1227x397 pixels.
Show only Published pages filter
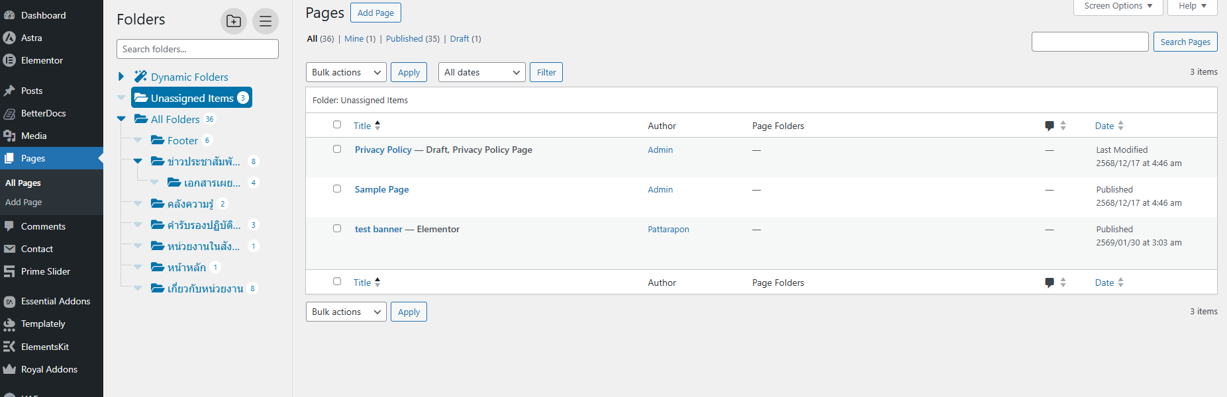coord(413,39)
